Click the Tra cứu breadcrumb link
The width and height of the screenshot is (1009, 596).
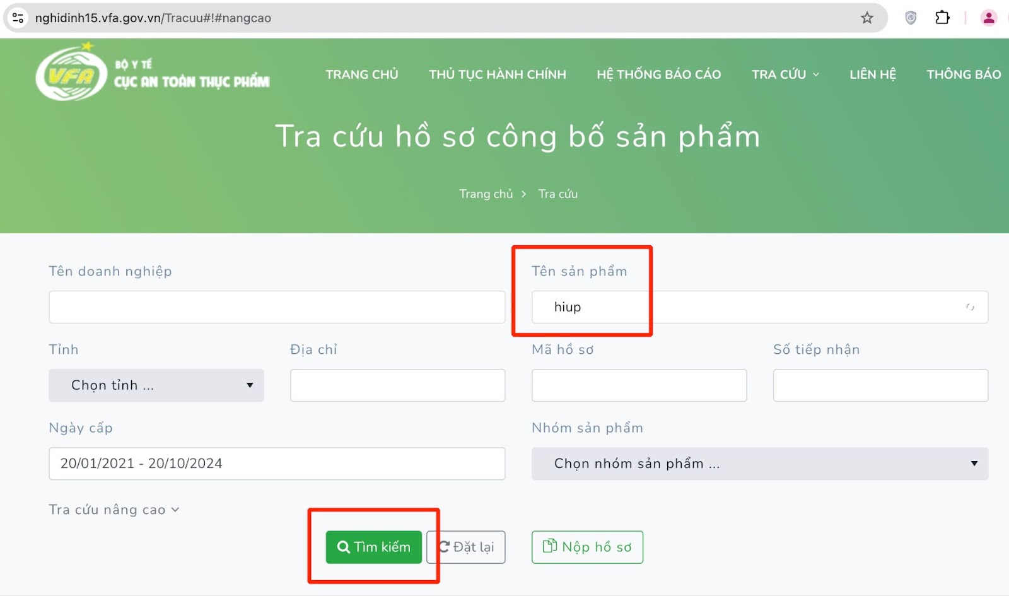[x=558, y=194]
